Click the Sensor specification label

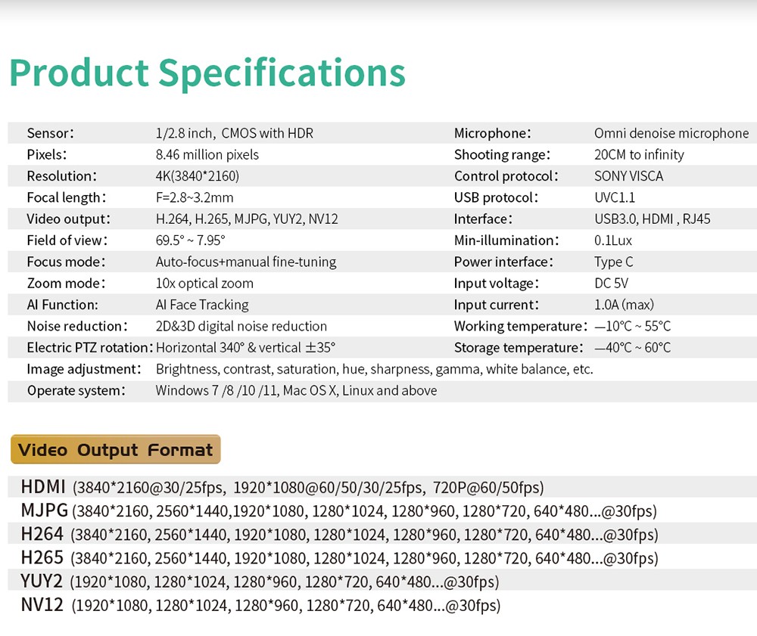(50, 133)
